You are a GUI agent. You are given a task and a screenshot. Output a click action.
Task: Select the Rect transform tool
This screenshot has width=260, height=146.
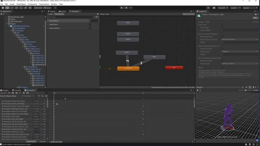(x=21, y=8)
